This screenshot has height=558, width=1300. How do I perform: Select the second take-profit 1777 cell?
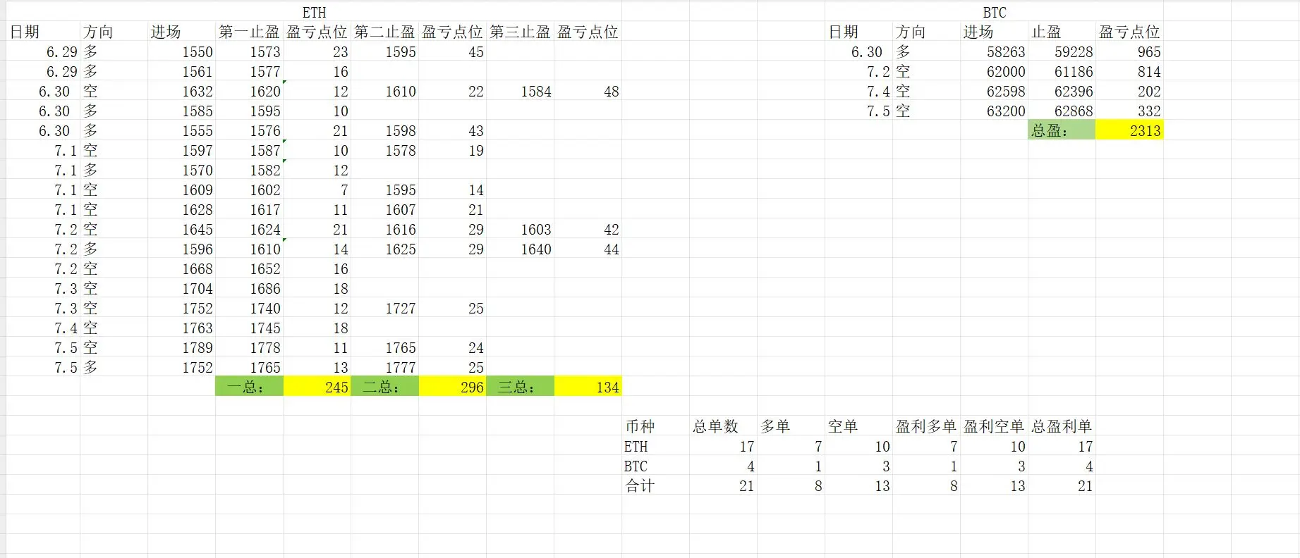384,367
